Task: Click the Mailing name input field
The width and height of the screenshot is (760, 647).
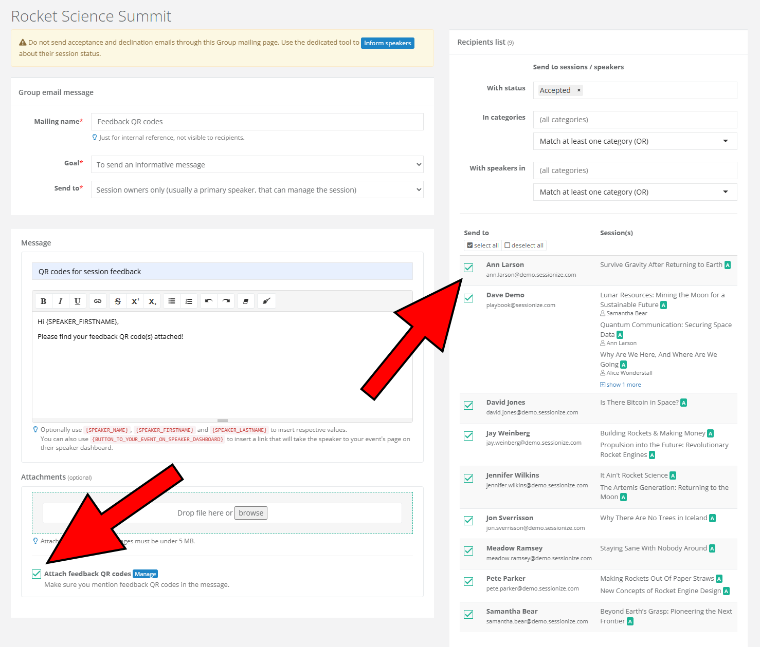Action: 257,122
